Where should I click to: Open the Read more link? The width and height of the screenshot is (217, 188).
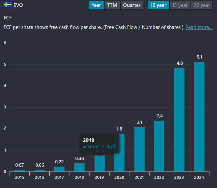pos(199,27)
